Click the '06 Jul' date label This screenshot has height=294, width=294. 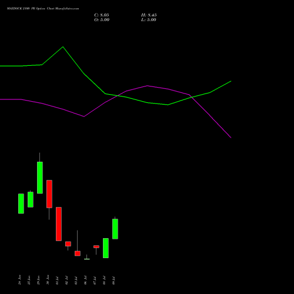click(x=85, y=280)
